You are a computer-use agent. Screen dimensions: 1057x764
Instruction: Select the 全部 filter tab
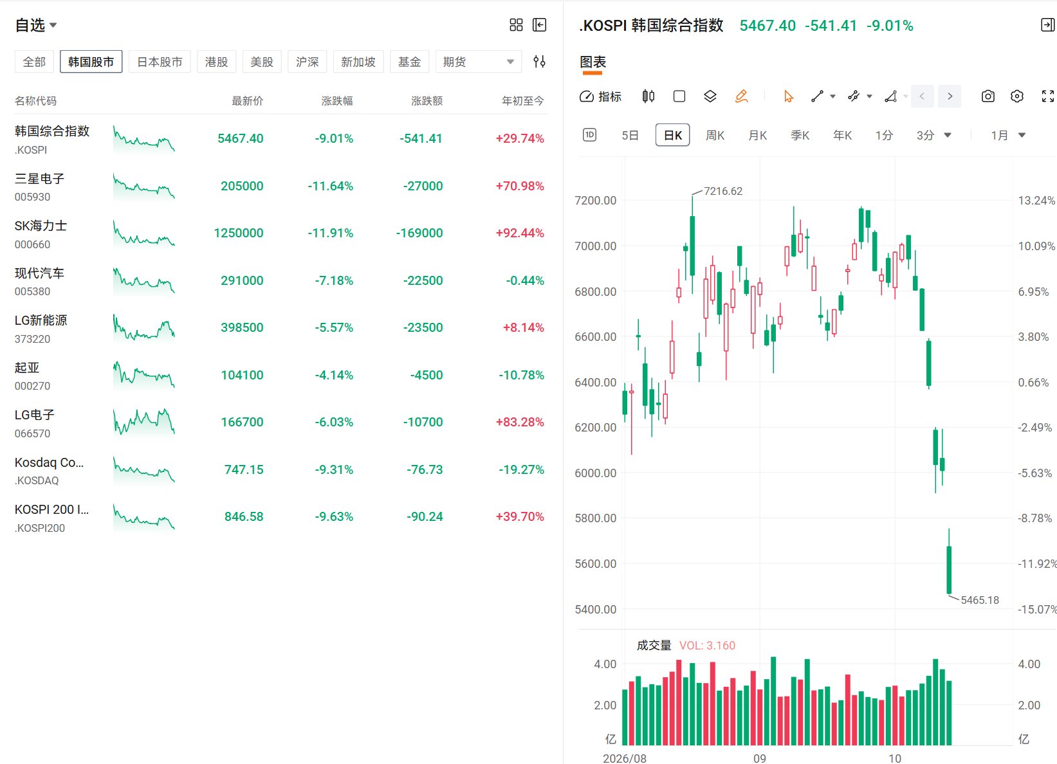point(34,62)
